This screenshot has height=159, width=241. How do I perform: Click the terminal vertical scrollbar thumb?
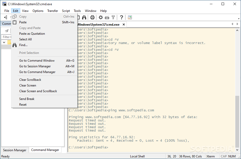[x=237, y=121]
